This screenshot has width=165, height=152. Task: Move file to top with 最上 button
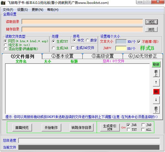156,73
